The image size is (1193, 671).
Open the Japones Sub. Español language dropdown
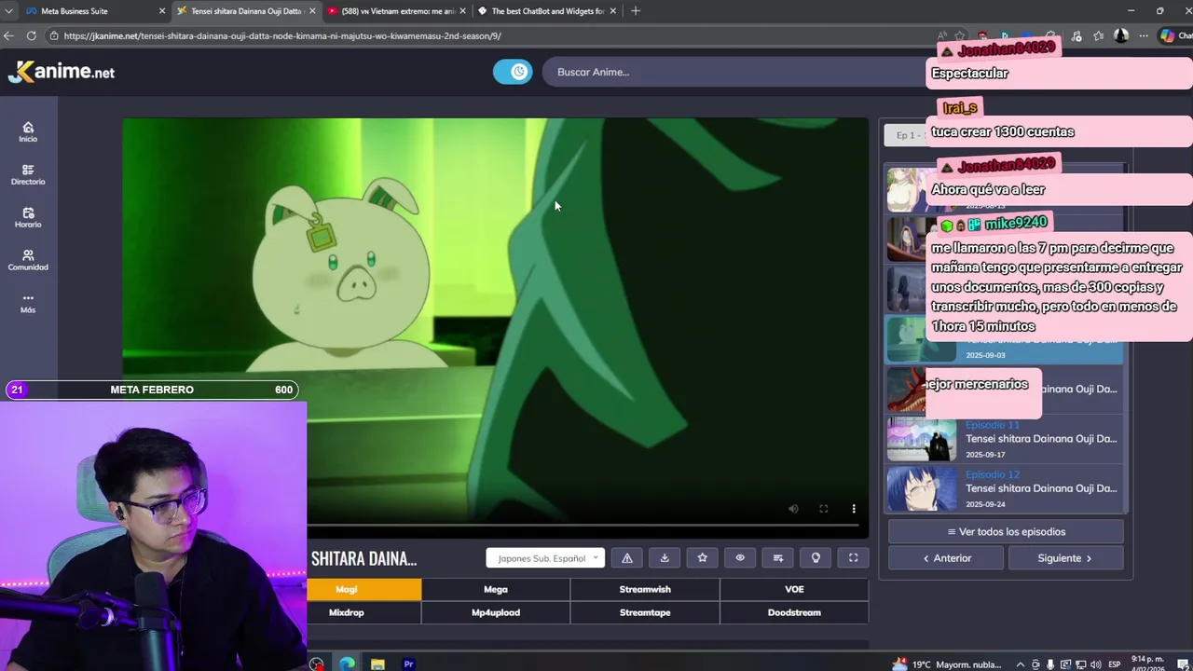click(x=545, y=558)
